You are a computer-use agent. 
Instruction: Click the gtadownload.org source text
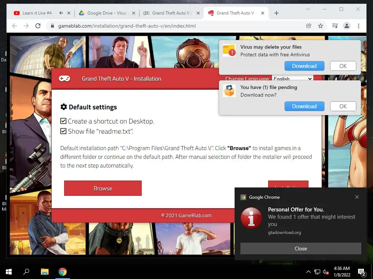tap(284, 232)
